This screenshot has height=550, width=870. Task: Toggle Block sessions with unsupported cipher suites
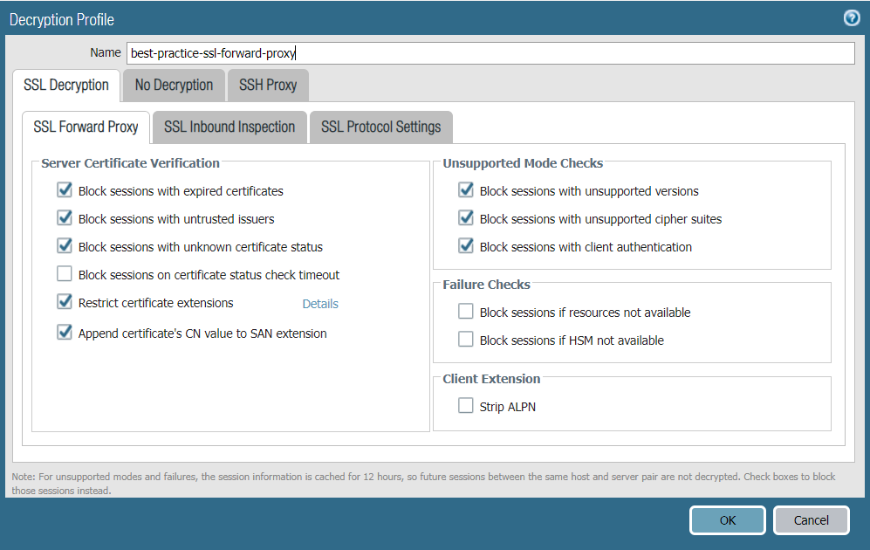(x=466, y=218)
